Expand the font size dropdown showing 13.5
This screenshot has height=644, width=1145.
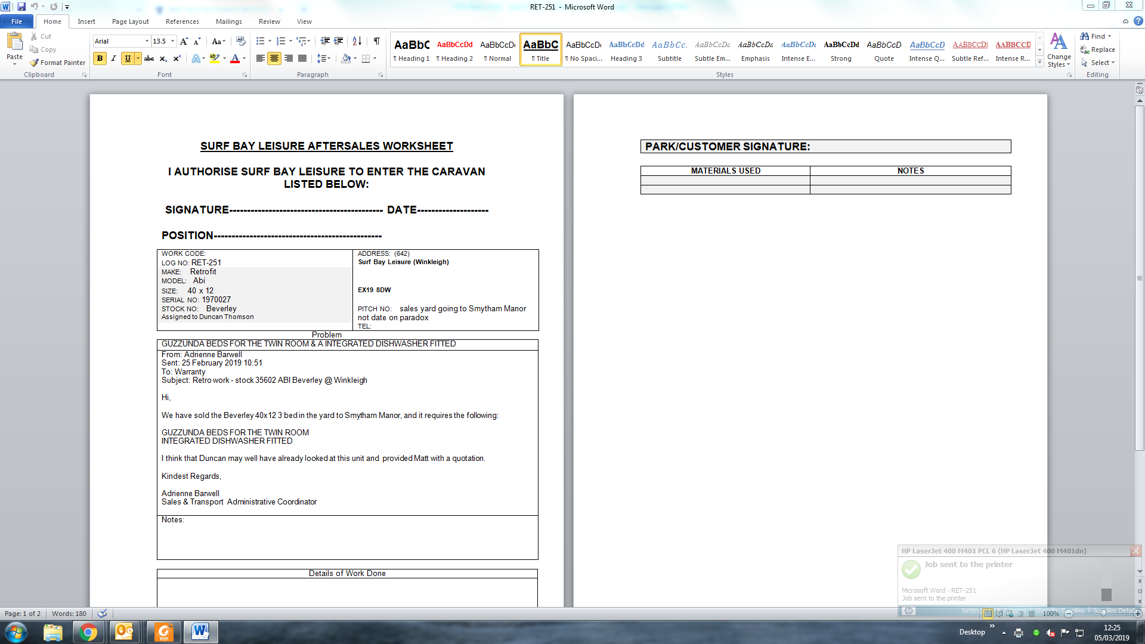[x=173, y=41]
